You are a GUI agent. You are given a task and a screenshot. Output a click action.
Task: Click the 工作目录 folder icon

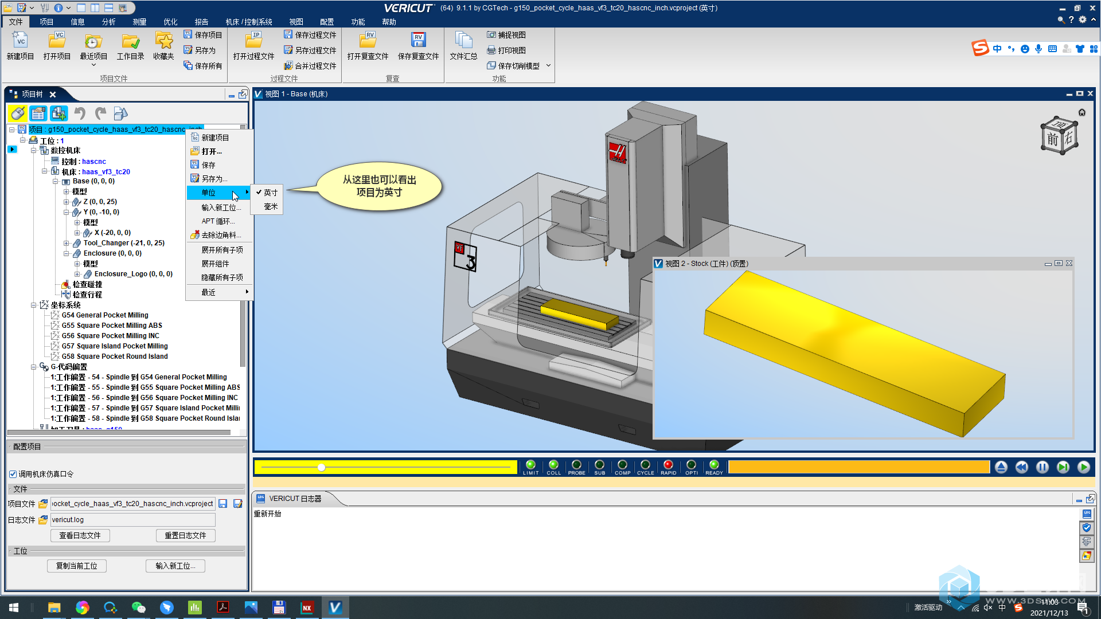pos(130,46)
